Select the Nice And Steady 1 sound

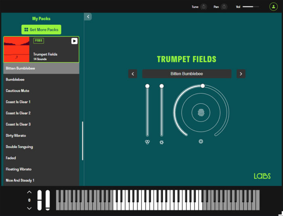coord(41,180)
